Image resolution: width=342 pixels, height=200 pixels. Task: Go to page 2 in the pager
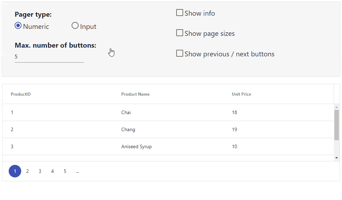[x=27, y=171]
